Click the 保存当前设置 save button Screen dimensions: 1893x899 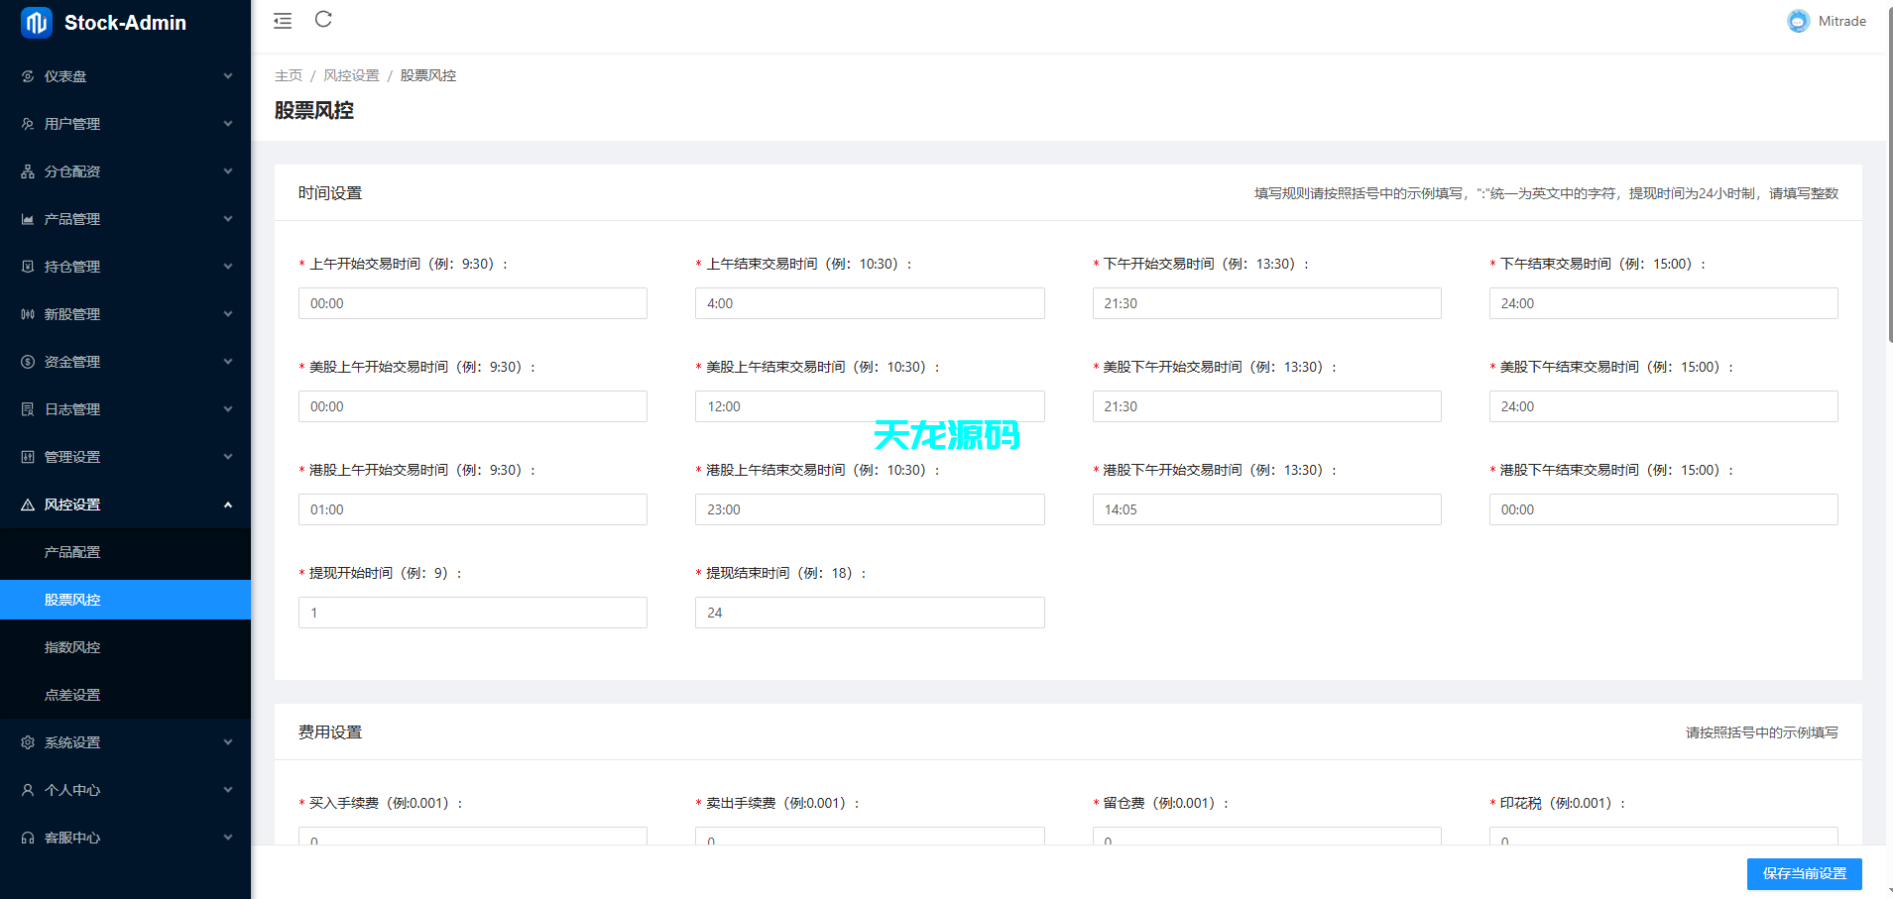[1803, 873]
